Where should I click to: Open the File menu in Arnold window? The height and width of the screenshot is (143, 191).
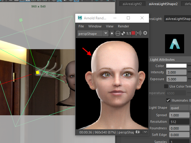(x=81, y=26)
